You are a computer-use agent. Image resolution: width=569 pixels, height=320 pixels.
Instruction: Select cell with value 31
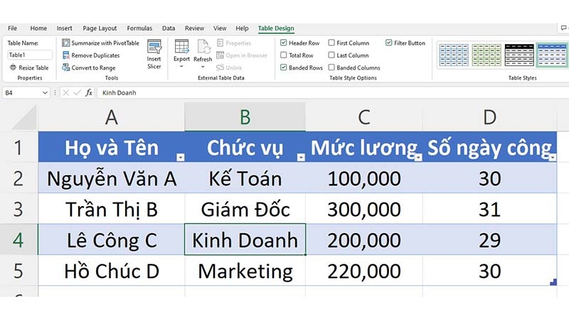tap(489, 209)
